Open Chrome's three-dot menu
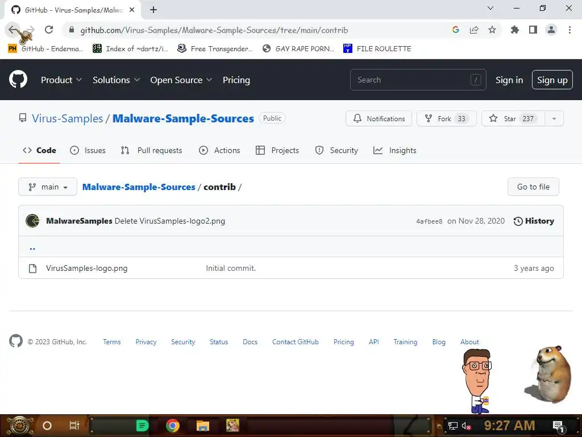The height and width of the screenshot is (437, 582). click(569, 30)
